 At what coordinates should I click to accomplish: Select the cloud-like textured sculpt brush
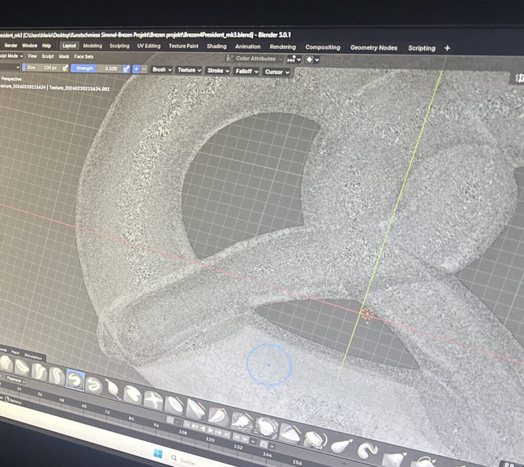(242, 422)
